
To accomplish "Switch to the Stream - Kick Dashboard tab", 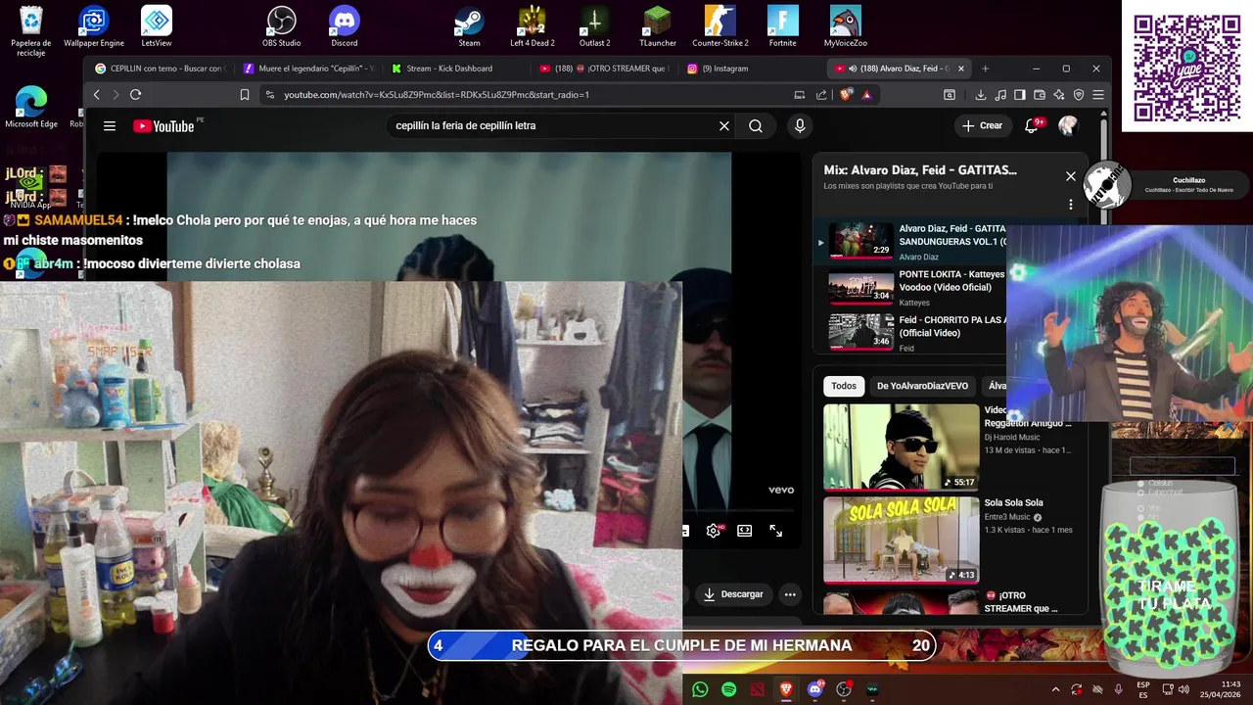I will point(457,69).
